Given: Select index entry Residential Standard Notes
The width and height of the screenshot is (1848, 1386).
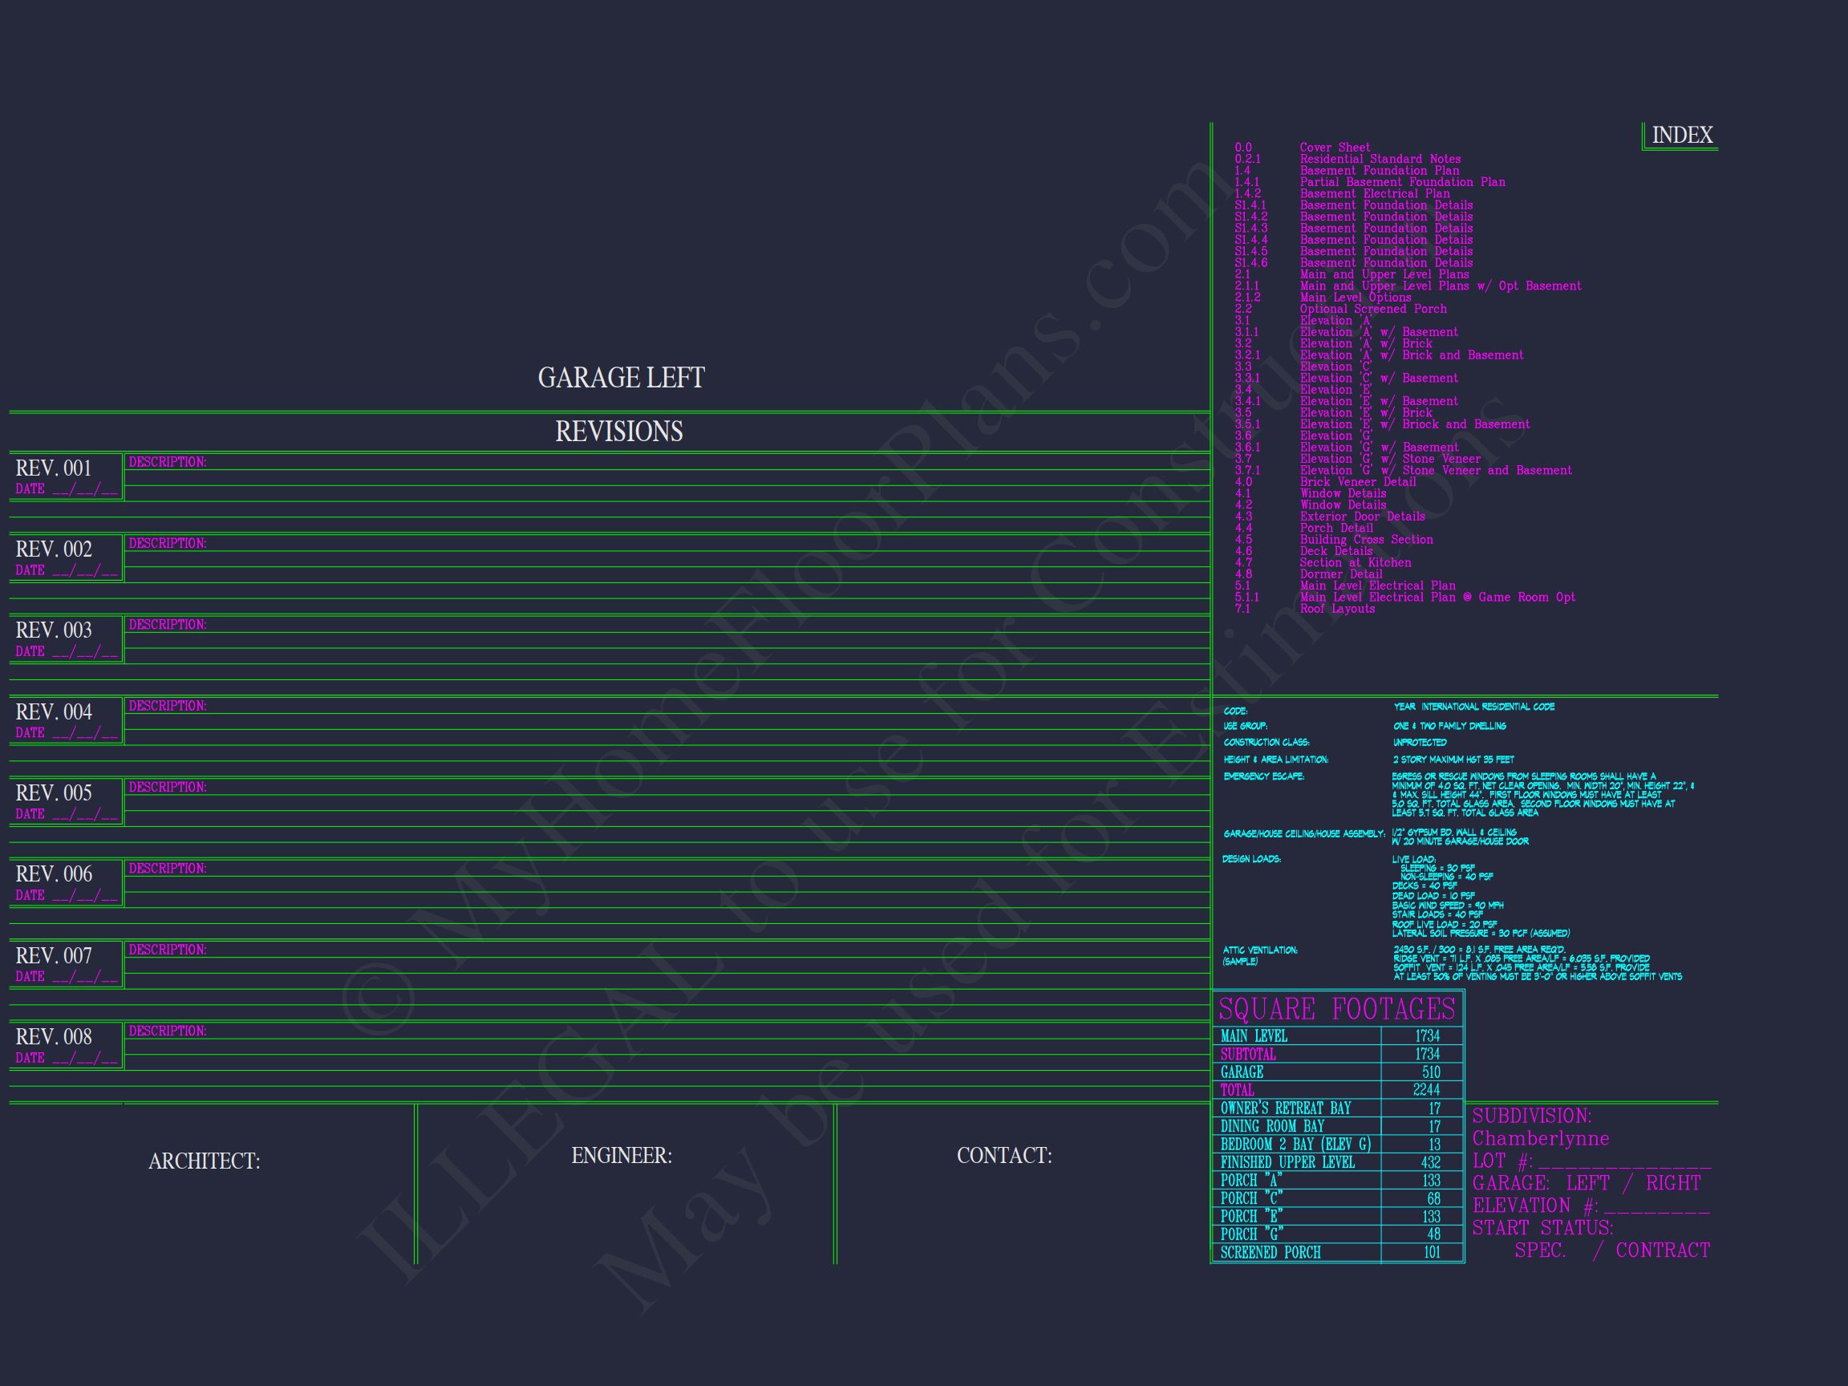Looking at the screenshot, I should click(x=1380, y=159).
